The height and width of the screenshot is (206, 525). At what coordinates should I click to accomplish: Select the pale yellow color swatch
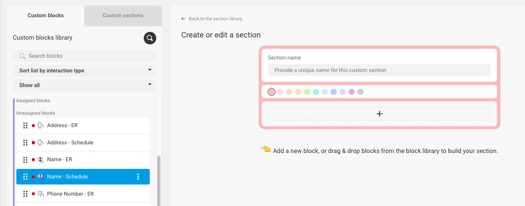[x=298, y=92]
